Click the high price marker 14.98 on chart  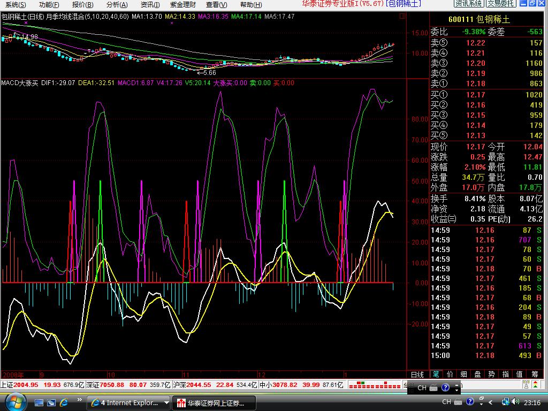(x=29, y=37)
